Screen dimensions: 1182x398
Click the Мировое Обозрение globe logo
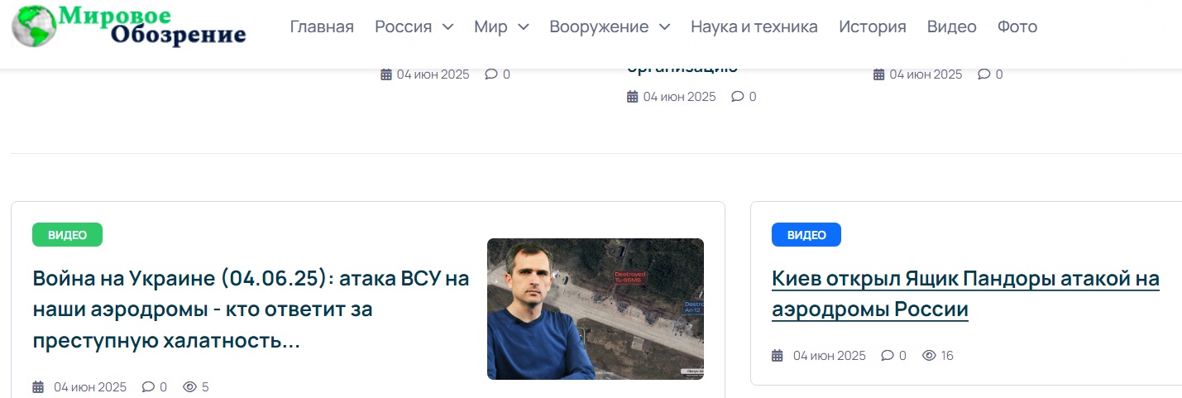34,26
